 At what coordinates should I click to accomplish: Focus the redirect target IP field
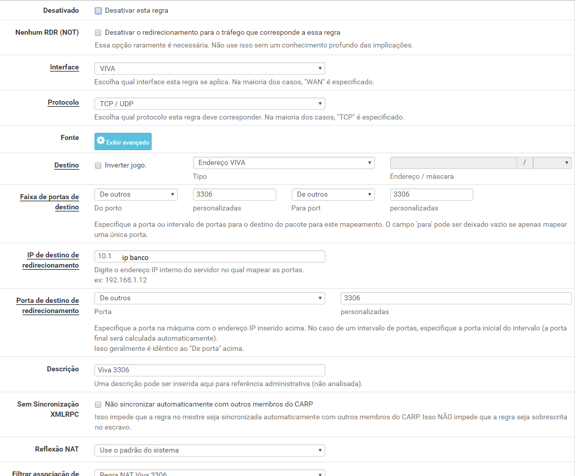click(209, 256)
